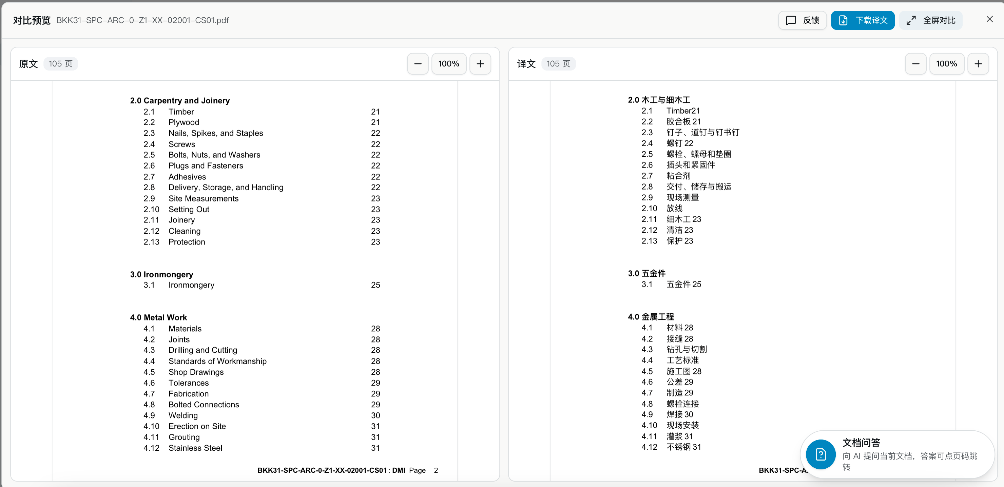1004x487 pixels.
Task: Zoom out the original document pane
Action: click(418, 63)
